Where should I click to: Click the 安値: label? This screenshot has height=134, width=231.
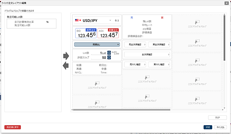104,69
